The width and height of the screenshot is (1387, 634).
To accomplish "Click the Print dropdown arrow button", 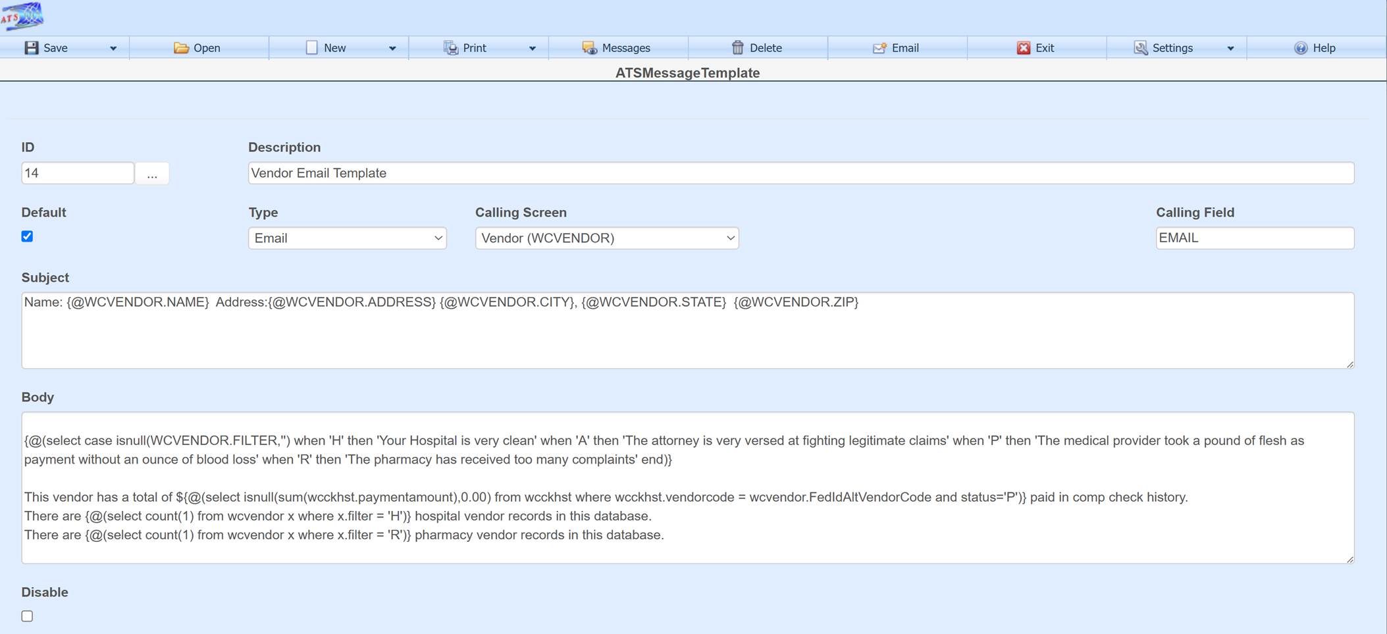I will (533, 47).
